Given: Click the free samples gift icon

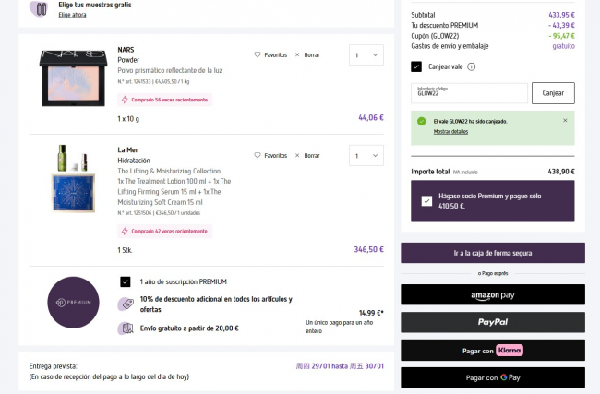Looking at the screenshot, I should (38, 9).
